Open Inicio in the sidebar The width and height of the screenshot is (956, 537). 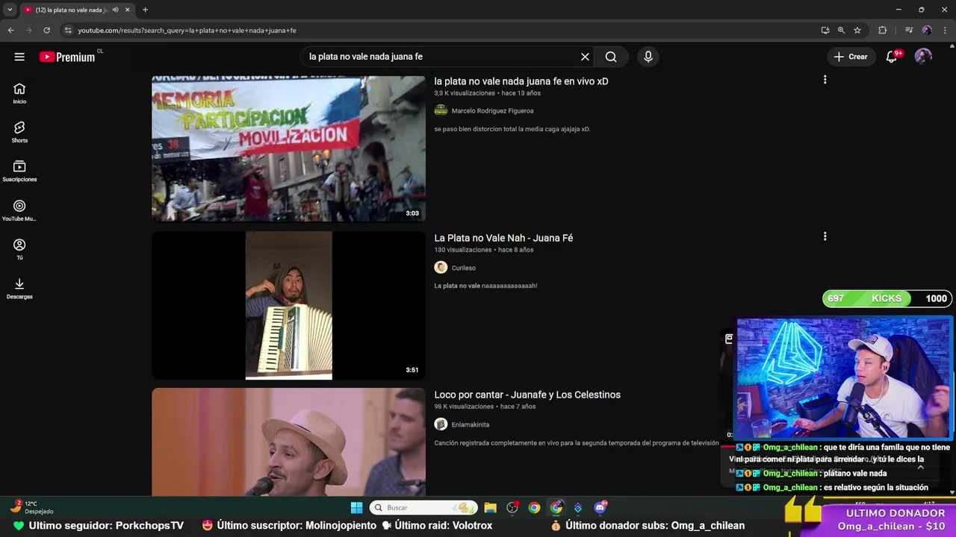pyautogui.click(x=19, y=93)
